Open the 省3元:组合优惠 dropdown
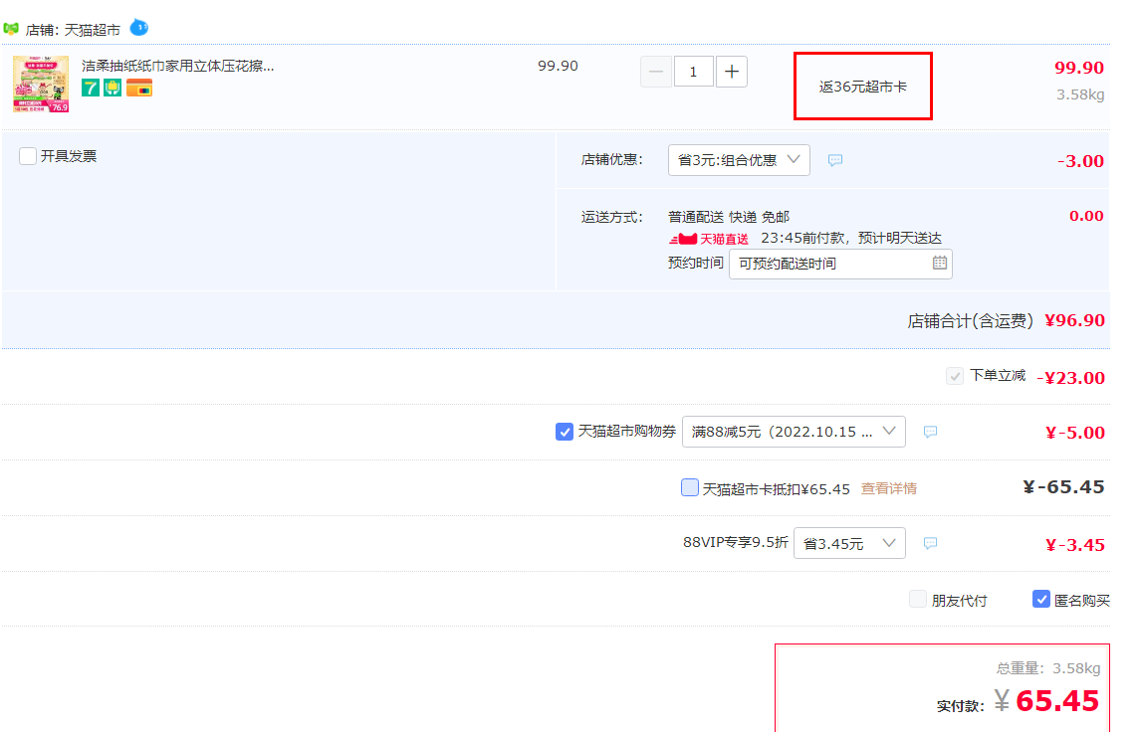The image size is (1141, 732). pyautogui.click(x=739, y=160)
